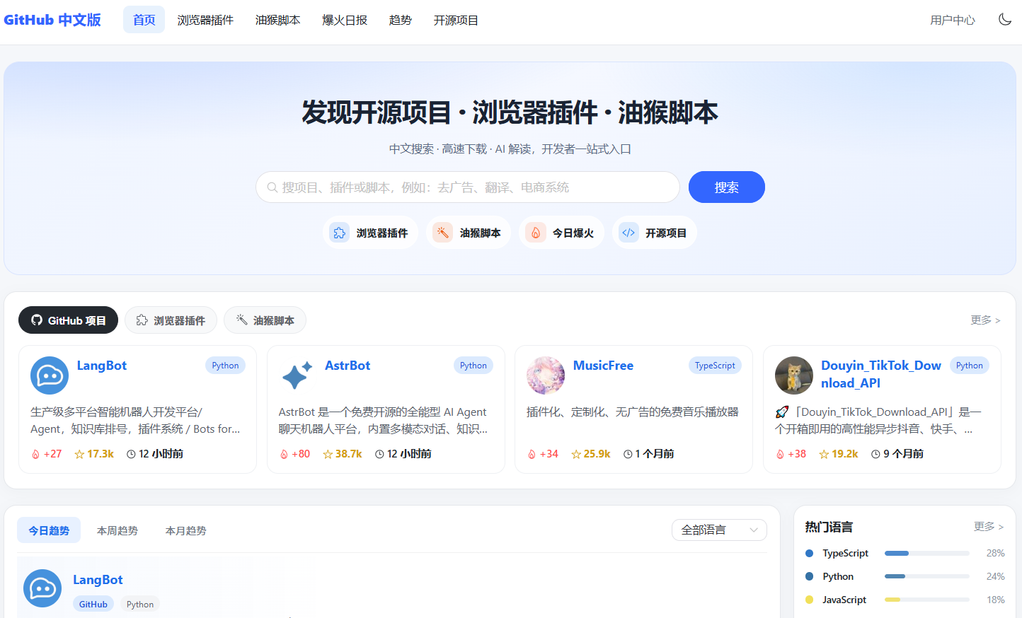
Task: Open the MusicFree project title
Action: coord(603,366)
